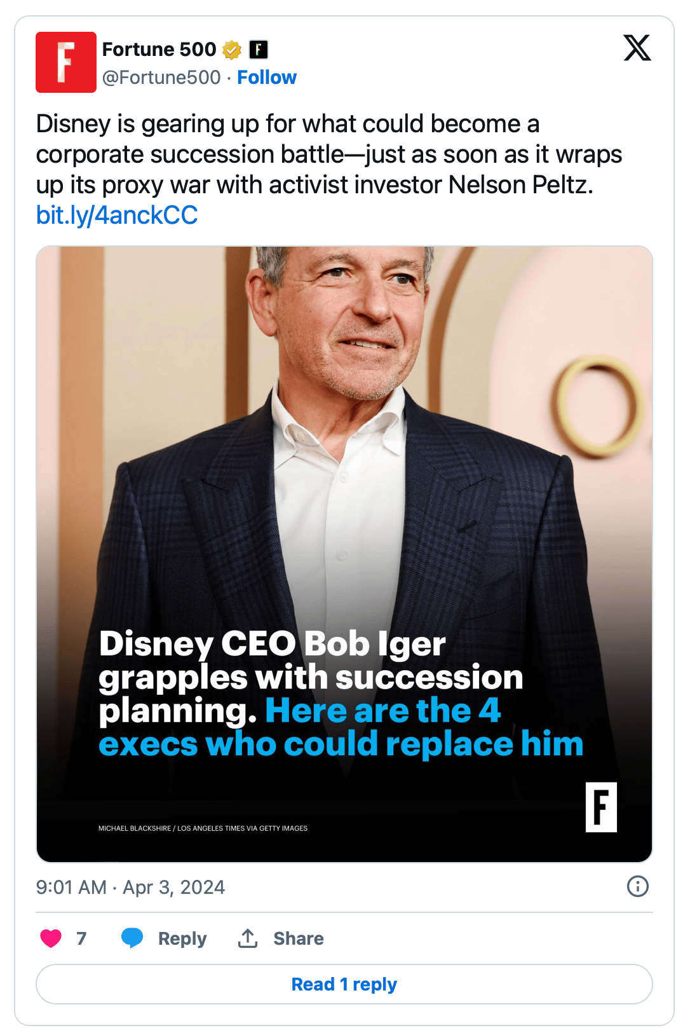Viewport: 690px width, 1035px height.
Task: Click the Share text label
Action: pos(298,938)
